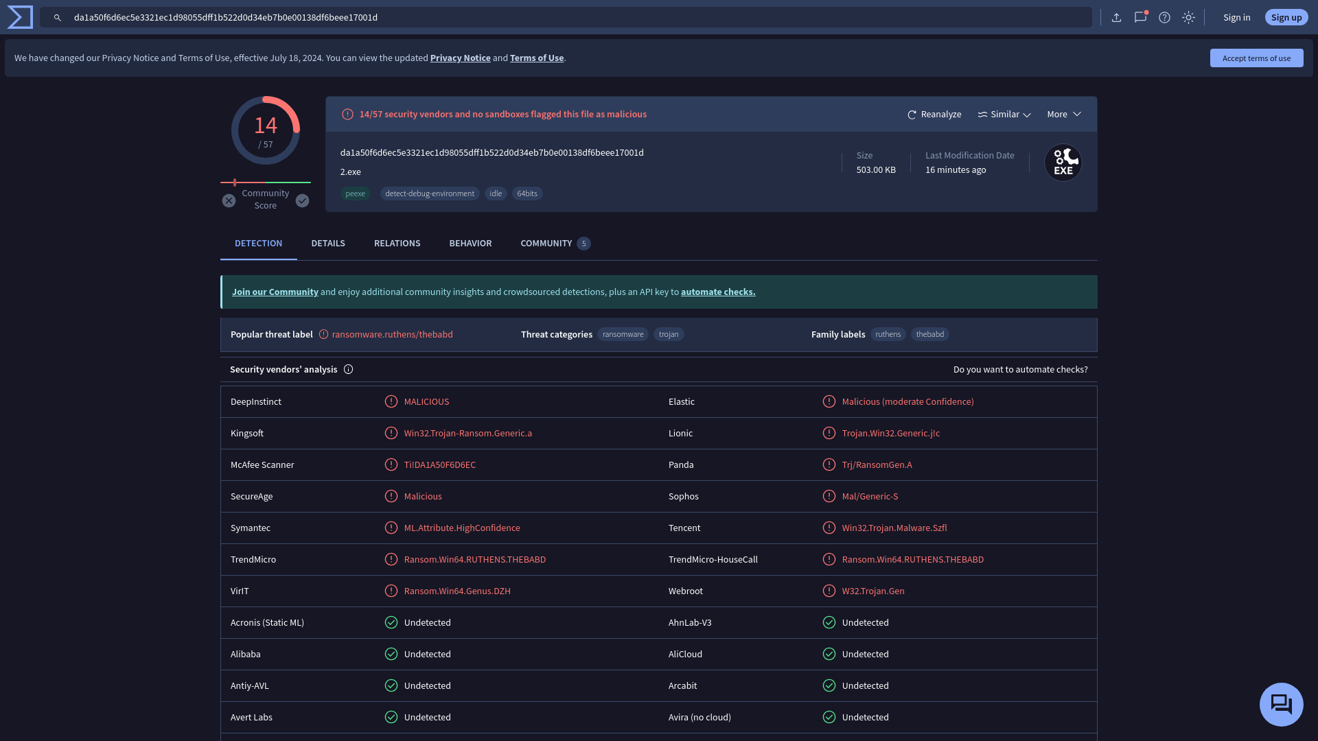1318x741 pixels.
Task: Open the RELATIONS tab
Action: pyautogui.click(x=397, y=244)
